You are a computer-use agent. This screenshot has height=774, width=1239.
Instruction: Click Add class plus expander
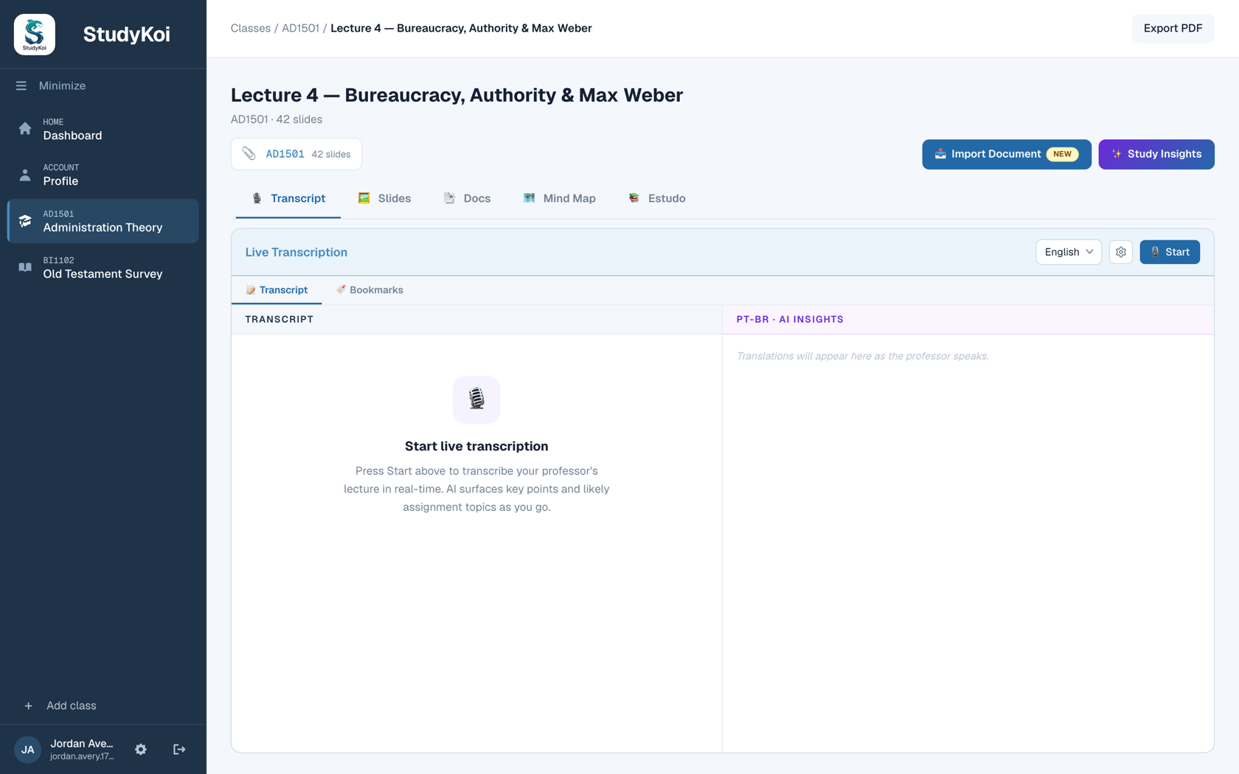point(28,706)
